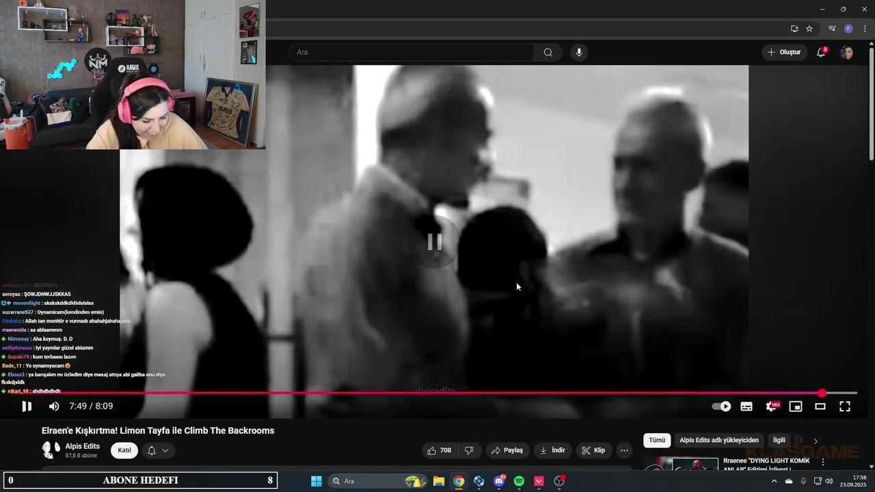Click the İndir download button

point(552,450)
